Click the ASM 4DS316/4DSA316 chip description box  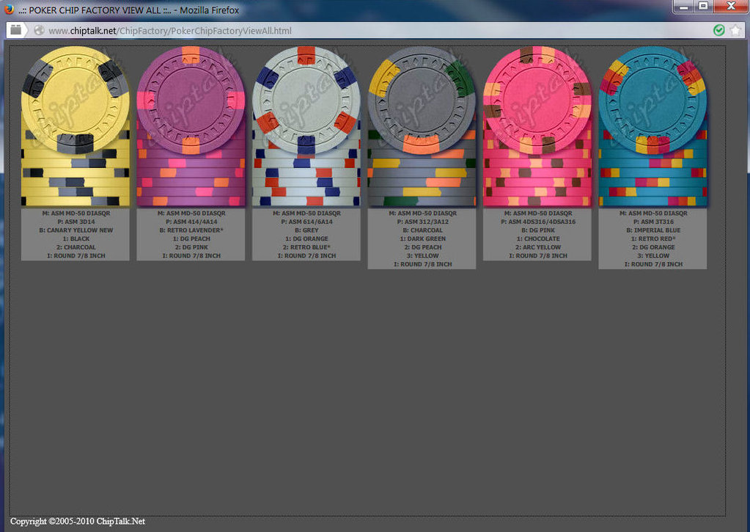pos(537,234)
